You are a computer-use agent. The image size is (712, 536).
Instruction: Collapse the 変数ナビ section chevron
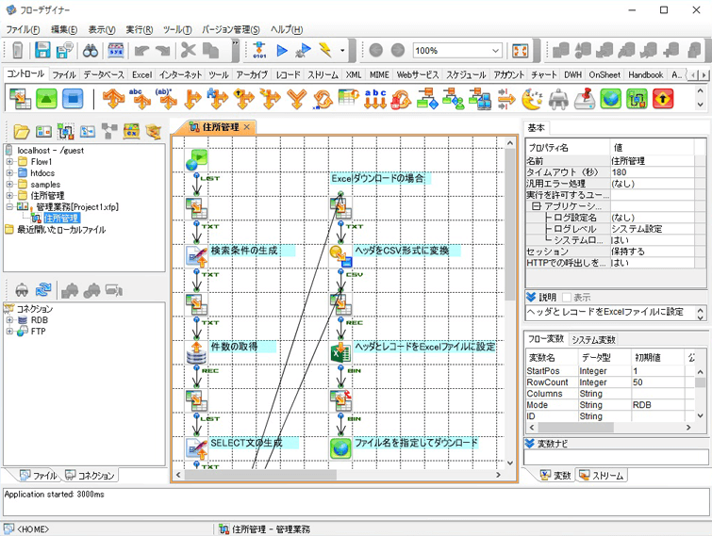point(530,444)
